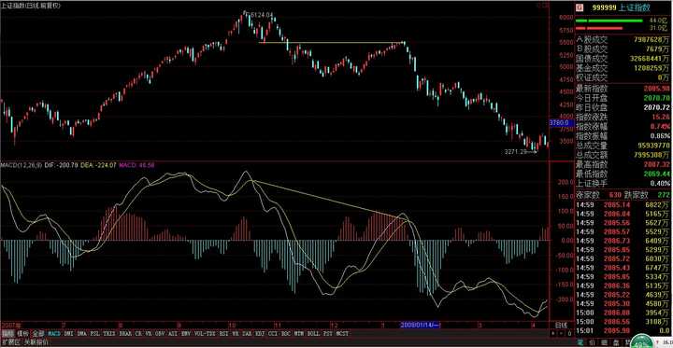Click the - zoom button below the 日线 label
Image resolution: width=673 pixels, height=348 pixels.
(561, 333)
